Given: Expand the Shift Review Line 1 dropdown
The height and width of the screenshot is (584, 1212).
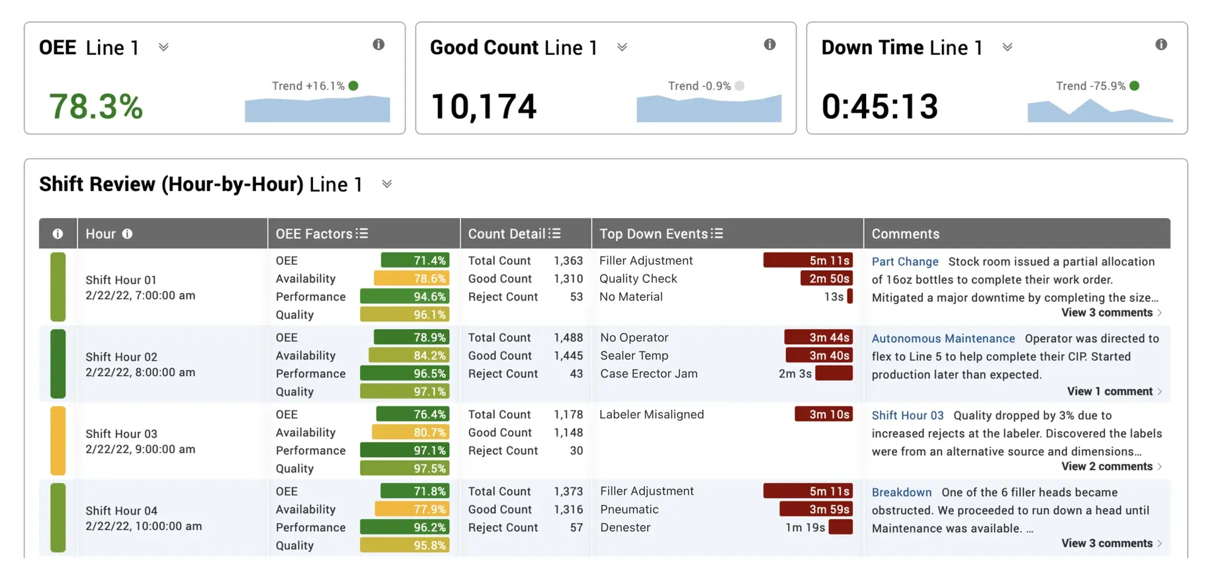Looking at the screenshot, I should coord(387,184).
